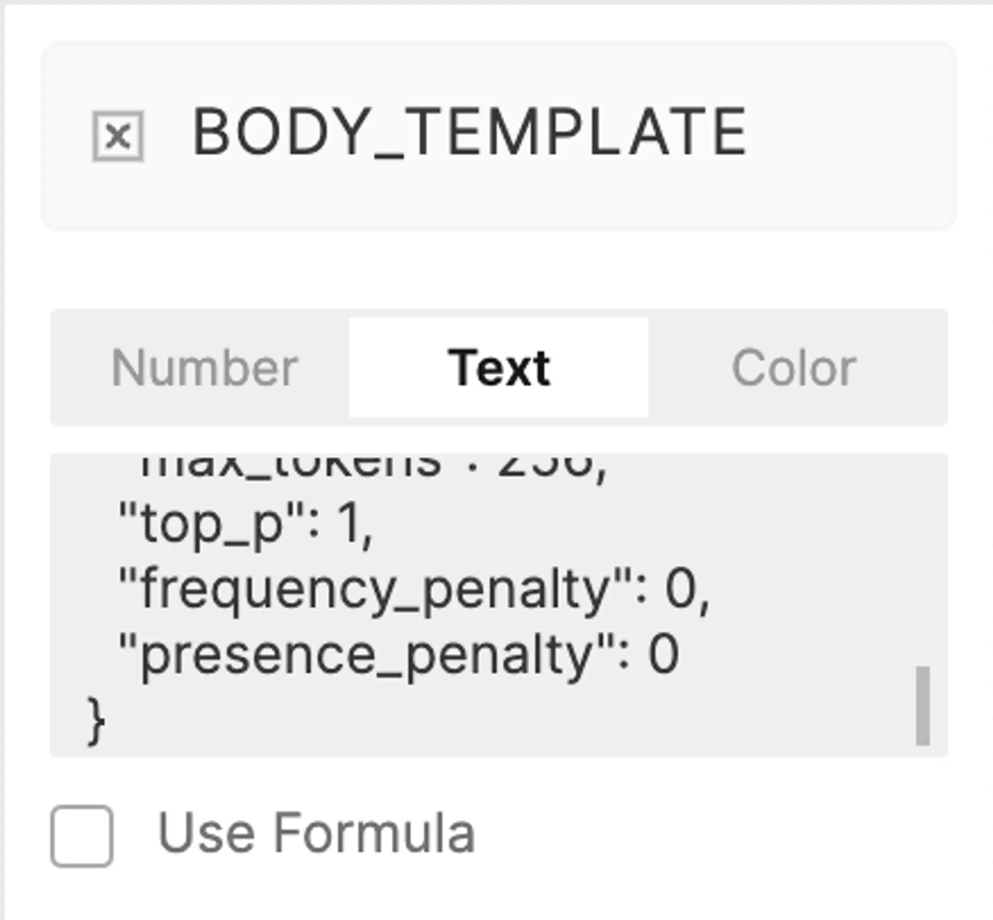This screenshot has height=920, width=993.
Task: Select the Text type tab
Action: point(499,367)
